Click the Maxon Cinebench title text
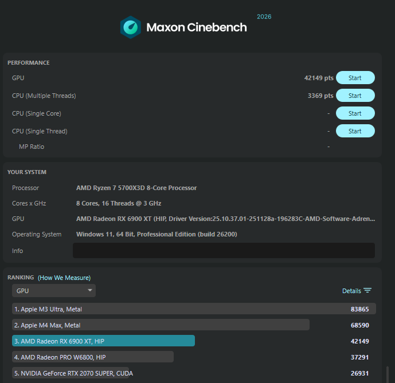395x383 pixels. [197, 27]
